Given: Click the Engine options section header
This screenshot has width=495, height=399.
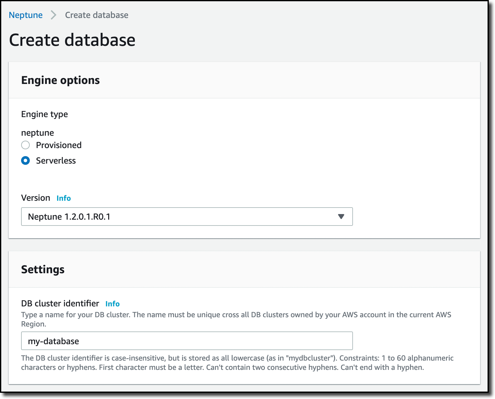Looking at the screenshot, I should 60,80.
